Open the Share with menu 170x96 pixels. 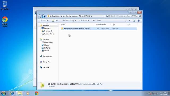84,21
